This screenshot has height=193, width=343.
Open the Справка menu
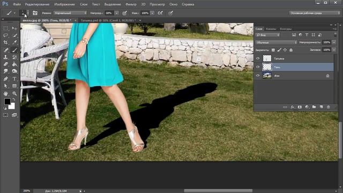tap(188, 4)
